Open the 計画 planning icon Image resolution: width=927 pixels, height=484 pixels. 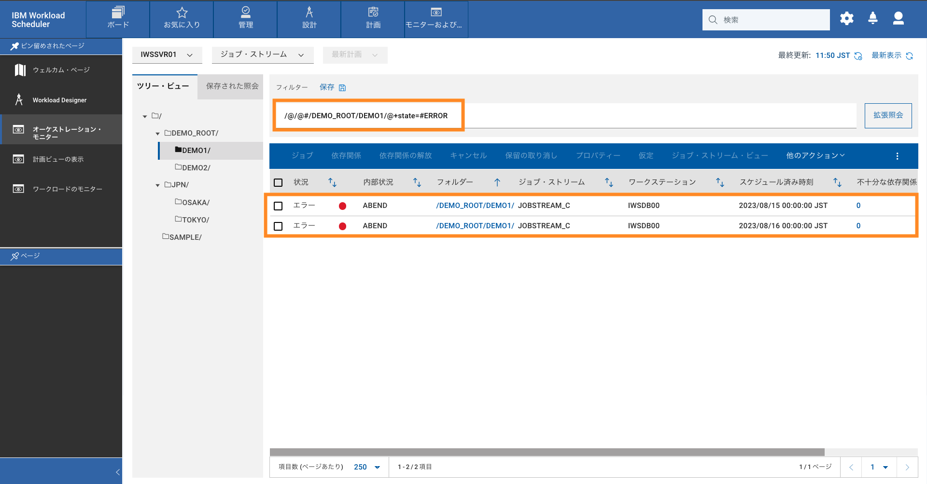(373, 12)
